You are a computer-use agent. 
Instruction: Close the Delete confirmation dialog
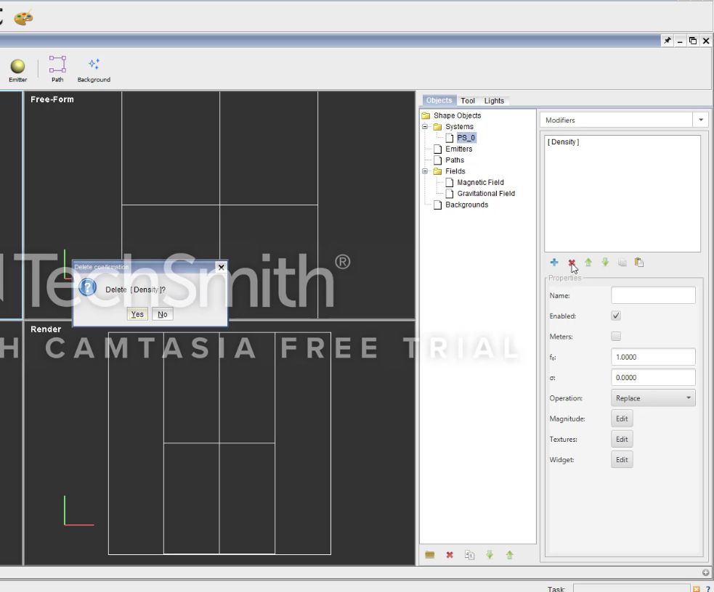pos(222,267)
